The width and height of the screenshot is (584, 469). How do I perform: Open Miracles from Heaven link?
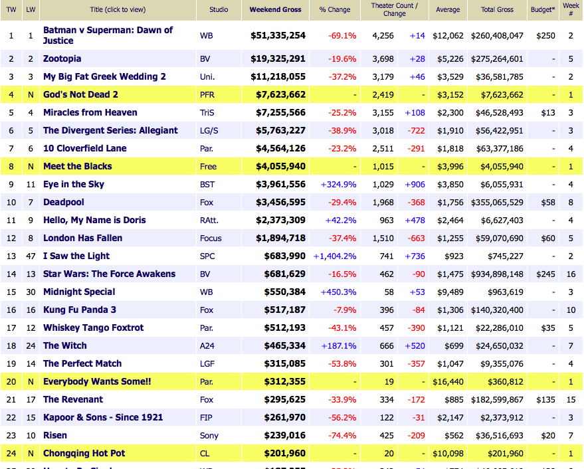[x=90, y=112]
